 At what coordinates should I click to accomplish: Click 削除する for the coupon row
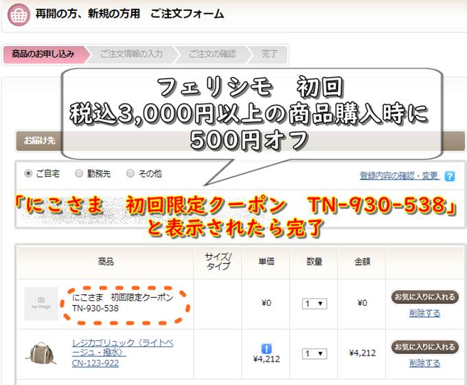tap(424, 313)
